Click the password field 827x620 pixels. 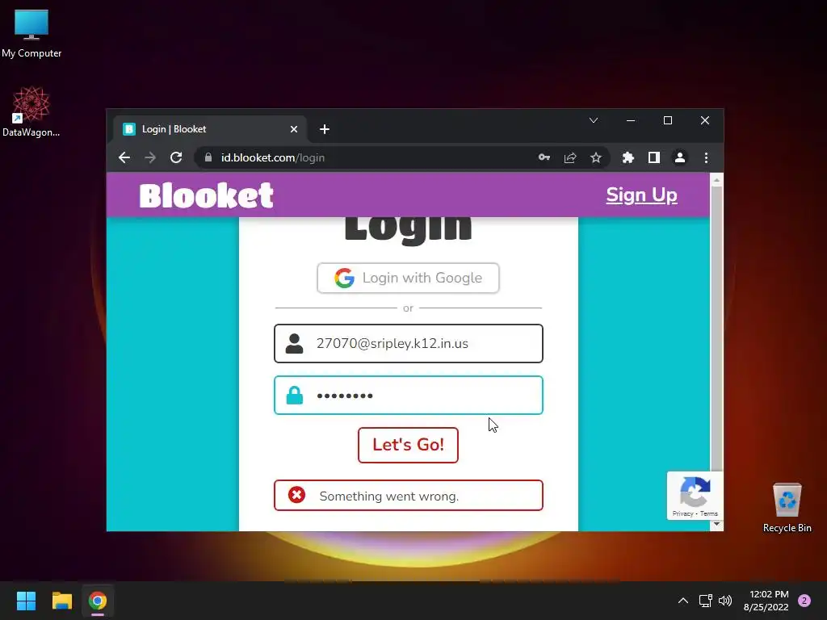(408, 396)
